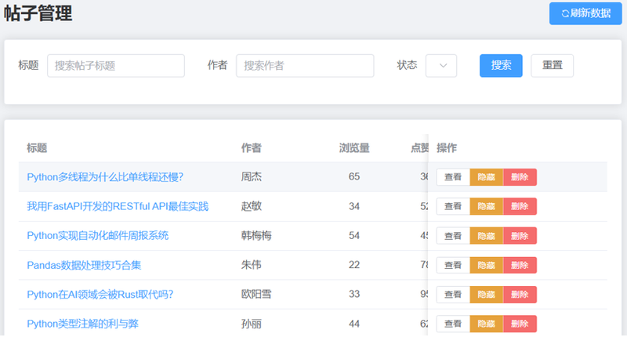The image size is (627, 337).
Task: Open post link Python在AI领域会被Rust取代吗?
Action: (100, 294)
